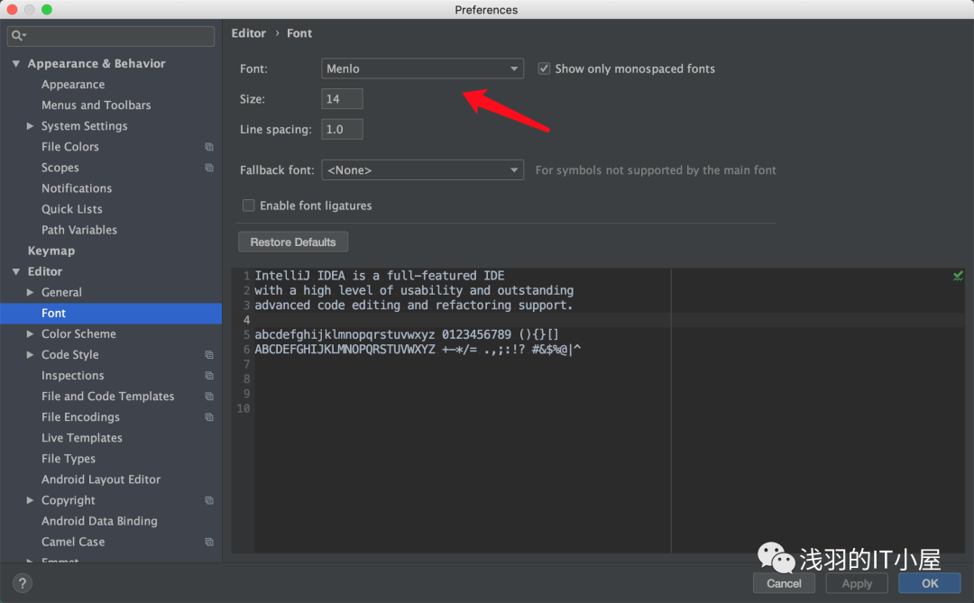Click project-level icon beside Code Style
Viewport: 974px width, 603px height.
[209, 355]
